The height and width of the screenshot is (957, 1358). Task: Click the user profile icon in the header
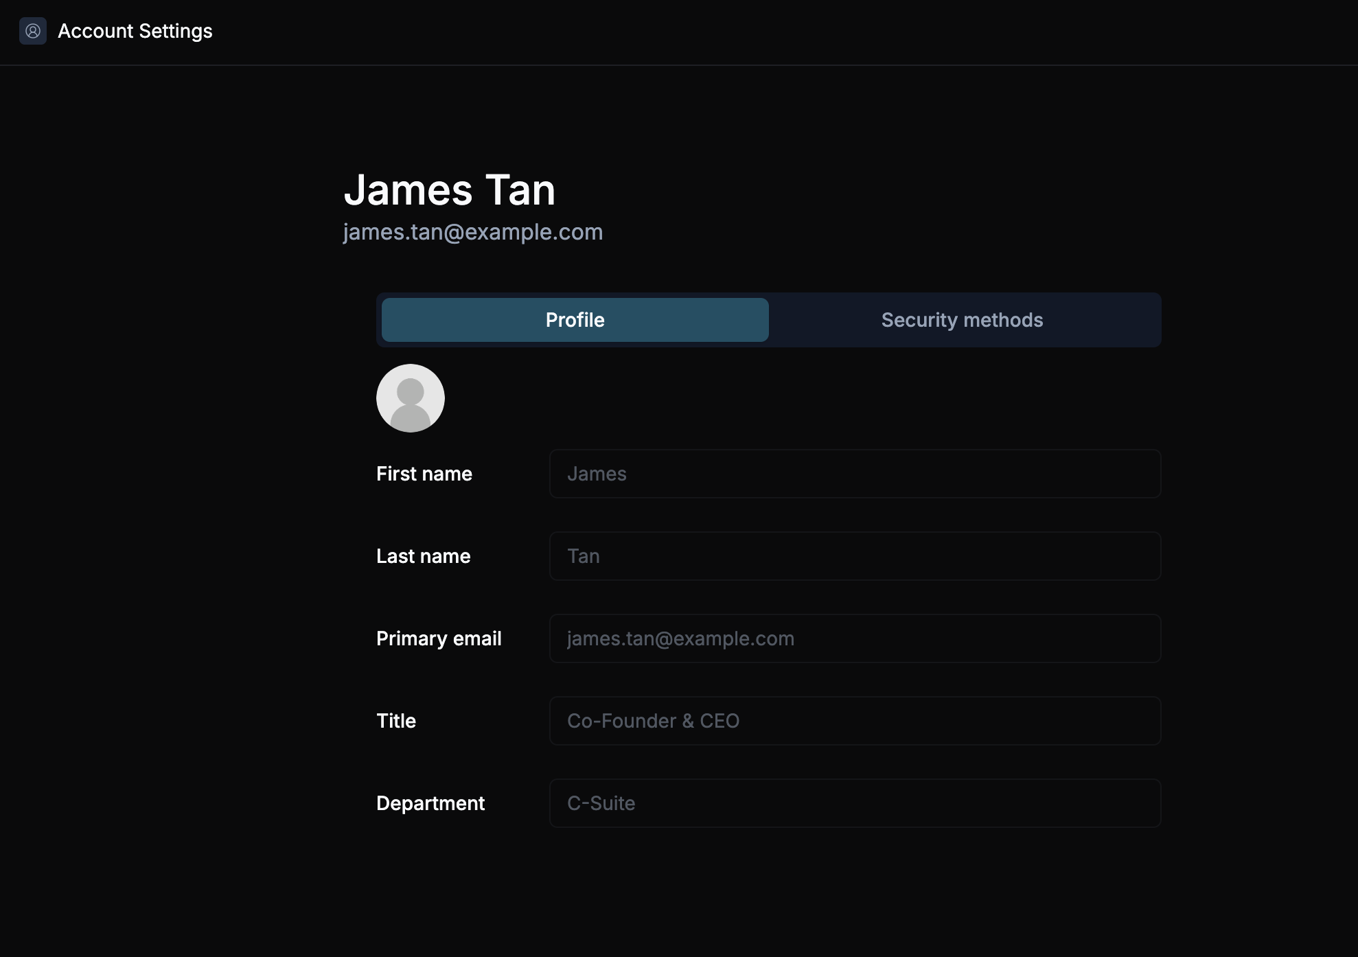click(x=33, y=31)
